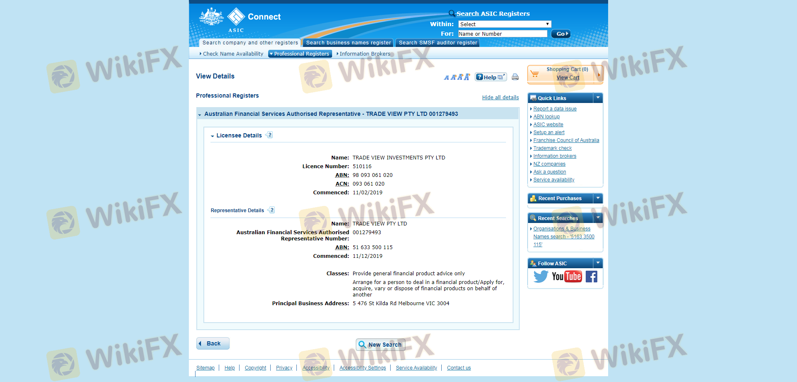Open the Within Select dropdown
This screenshot has width=797, height=382.
point(504,24)
